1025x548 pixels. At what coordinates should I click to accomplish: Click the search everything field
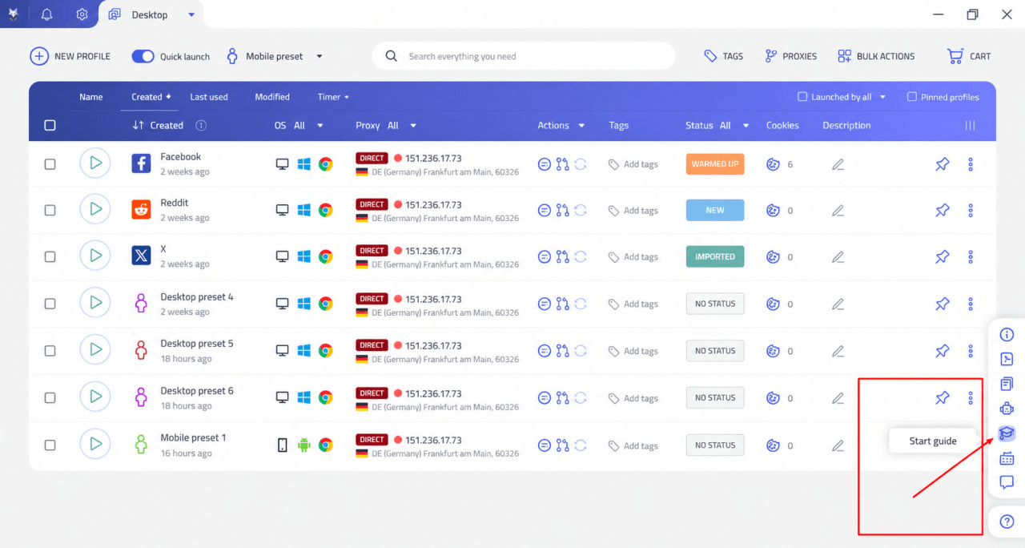click(x=524, y=56)
